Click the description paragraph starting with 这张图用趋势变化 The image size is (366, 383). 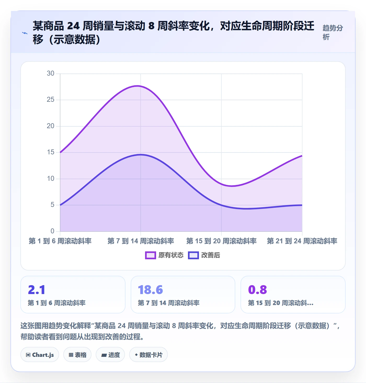point(180,331)
